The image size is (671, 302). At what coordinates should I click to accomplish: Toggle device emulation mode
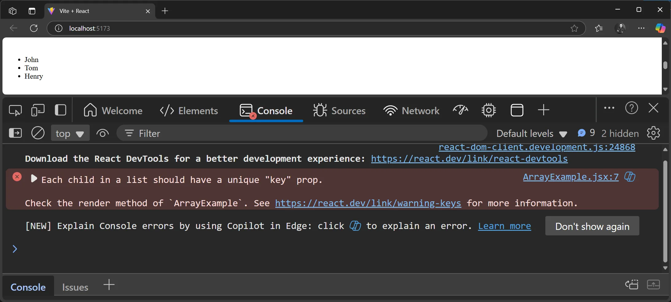(38, 110)
